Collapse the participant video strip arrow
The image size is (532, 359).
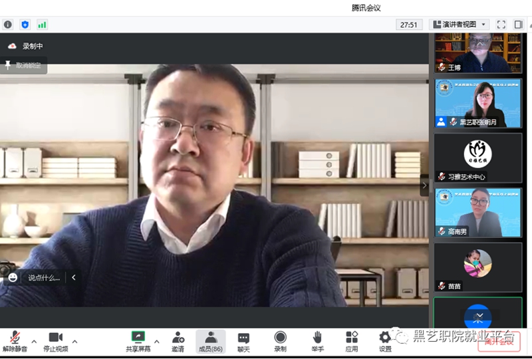[424, 185]
